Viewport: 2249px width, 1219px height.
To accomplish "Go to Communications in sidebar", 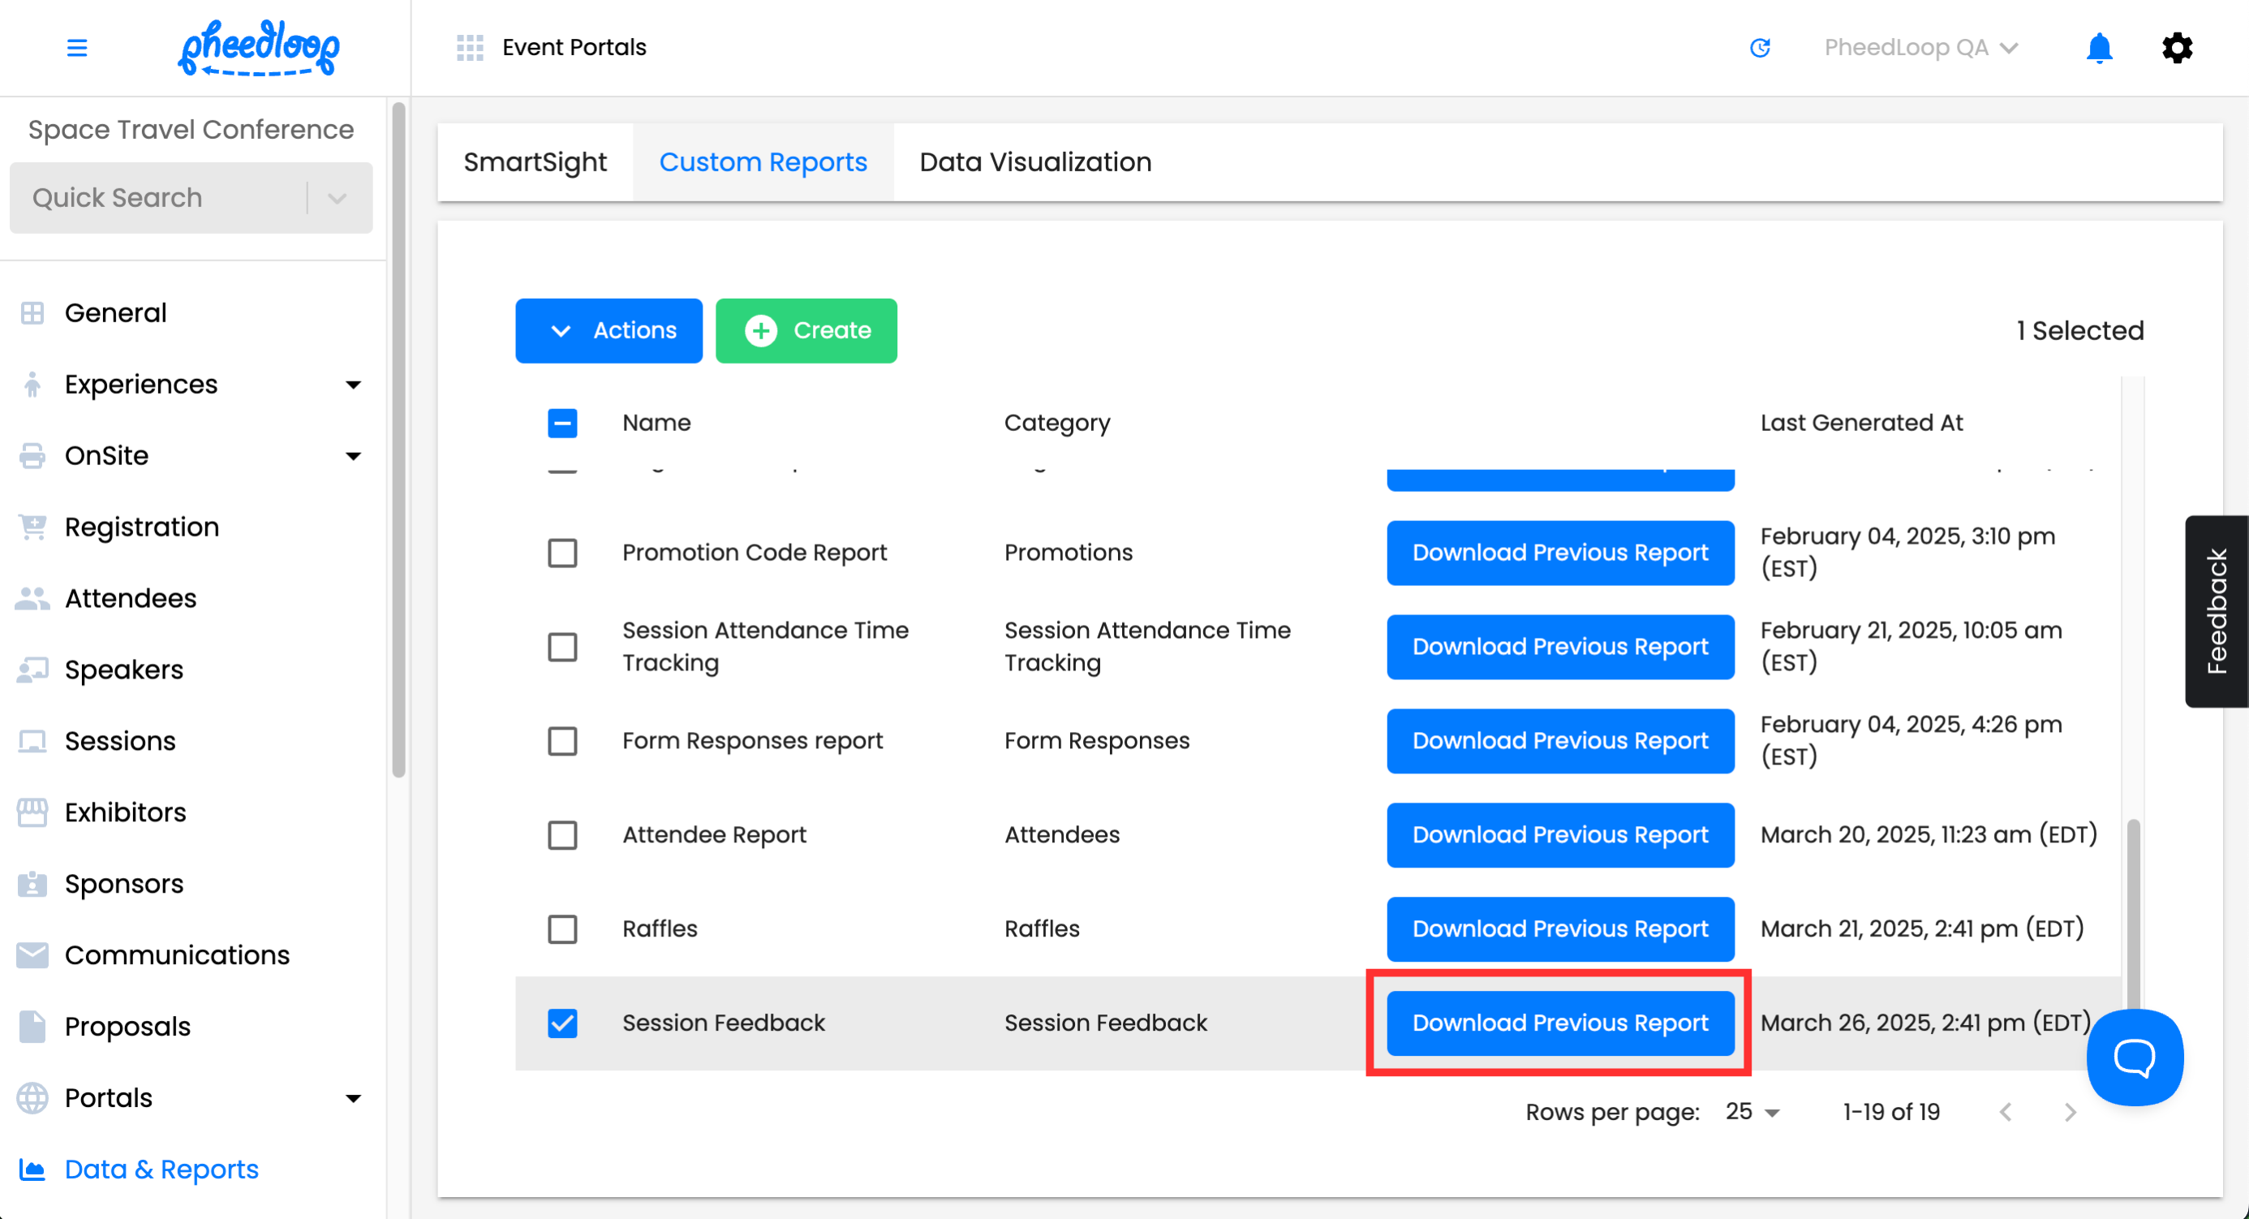I will pos(176,954).
